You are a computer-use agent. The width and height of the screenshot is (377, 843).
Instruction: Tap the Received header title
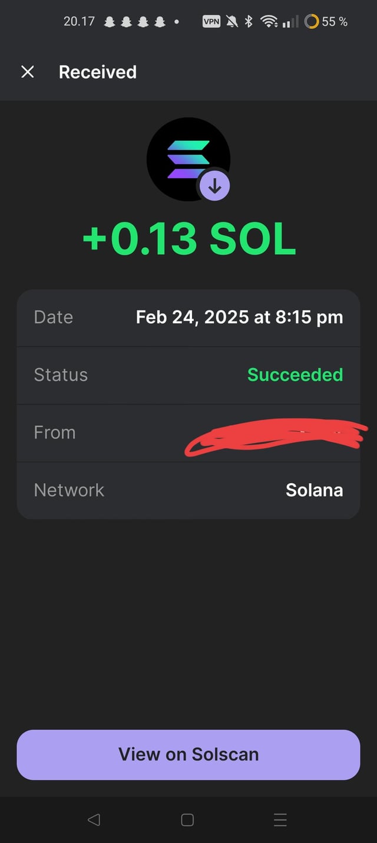(x=98, y=72)
